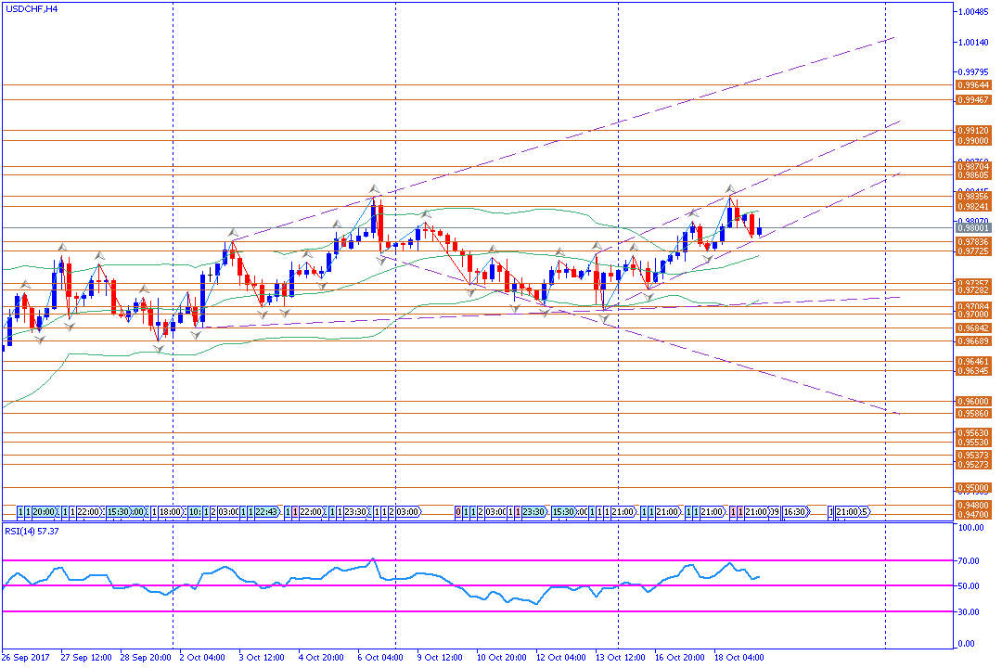Click the 9 Oct 12:00 time label
1002x668 pixels.
click(440, 657)
